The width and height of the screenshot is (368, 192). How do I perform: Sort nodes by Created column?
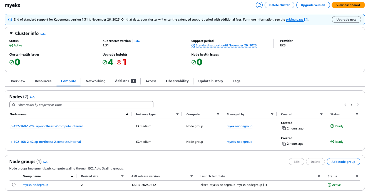tap(321, 114)
